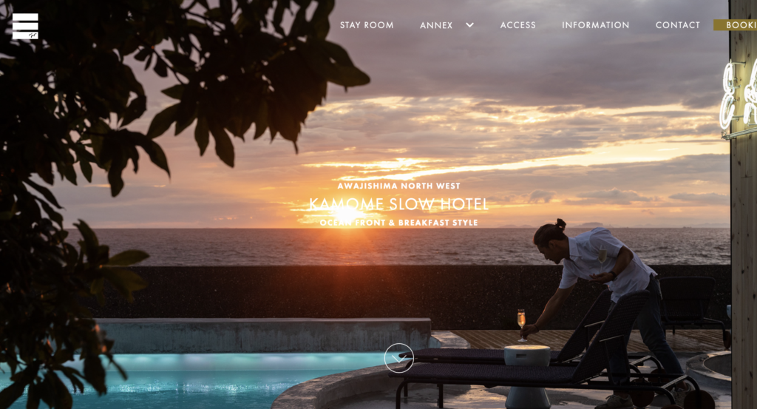This screenshot has width=757, height=409.
Task: Expand the ANNEX dropdown chevron
Action: [x=469, y=25]
